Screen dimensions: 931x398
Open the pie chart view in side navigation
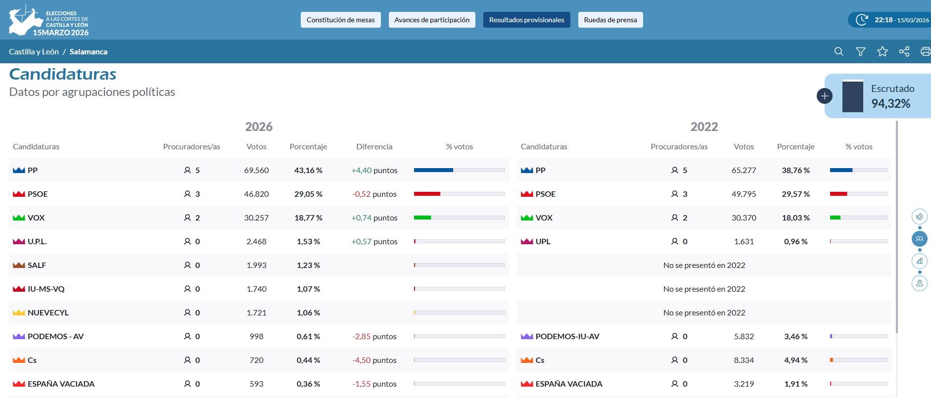[x=919, y=217]
